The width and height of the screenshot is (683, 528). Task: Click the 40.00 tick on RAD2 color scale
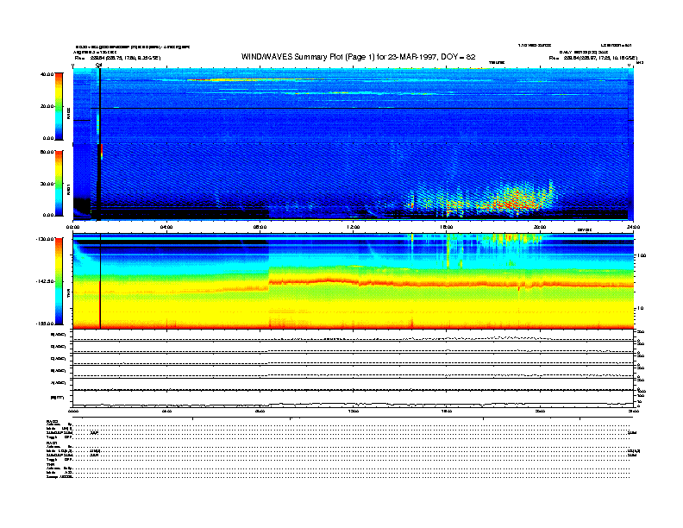tap(47, 74)
